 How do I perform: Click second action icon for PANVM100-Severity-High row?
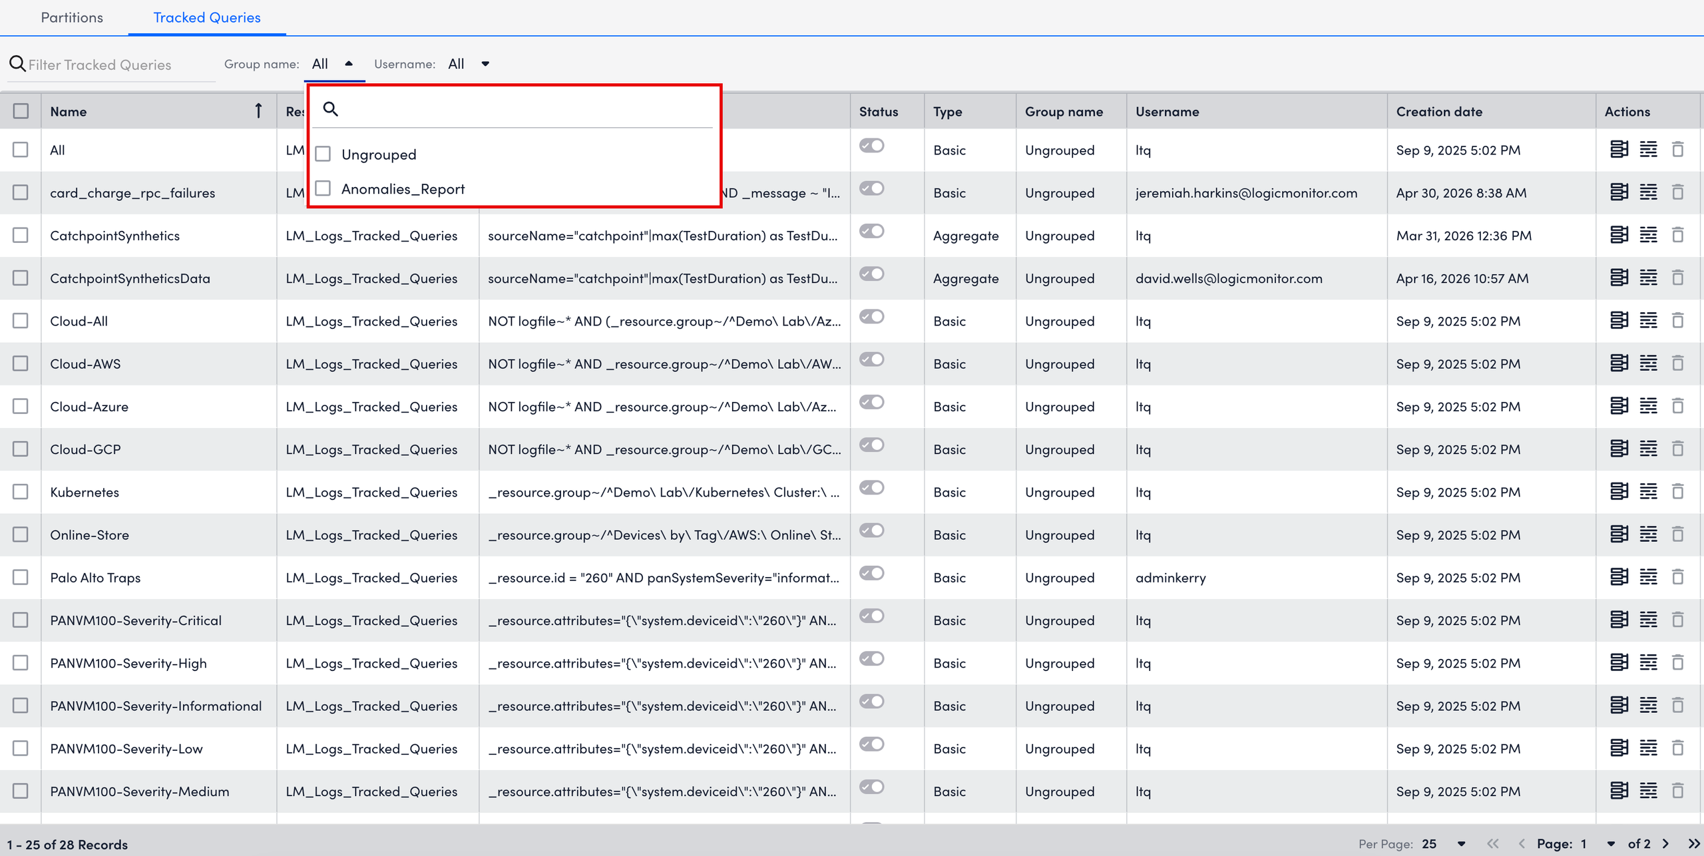pos(1648,662)
